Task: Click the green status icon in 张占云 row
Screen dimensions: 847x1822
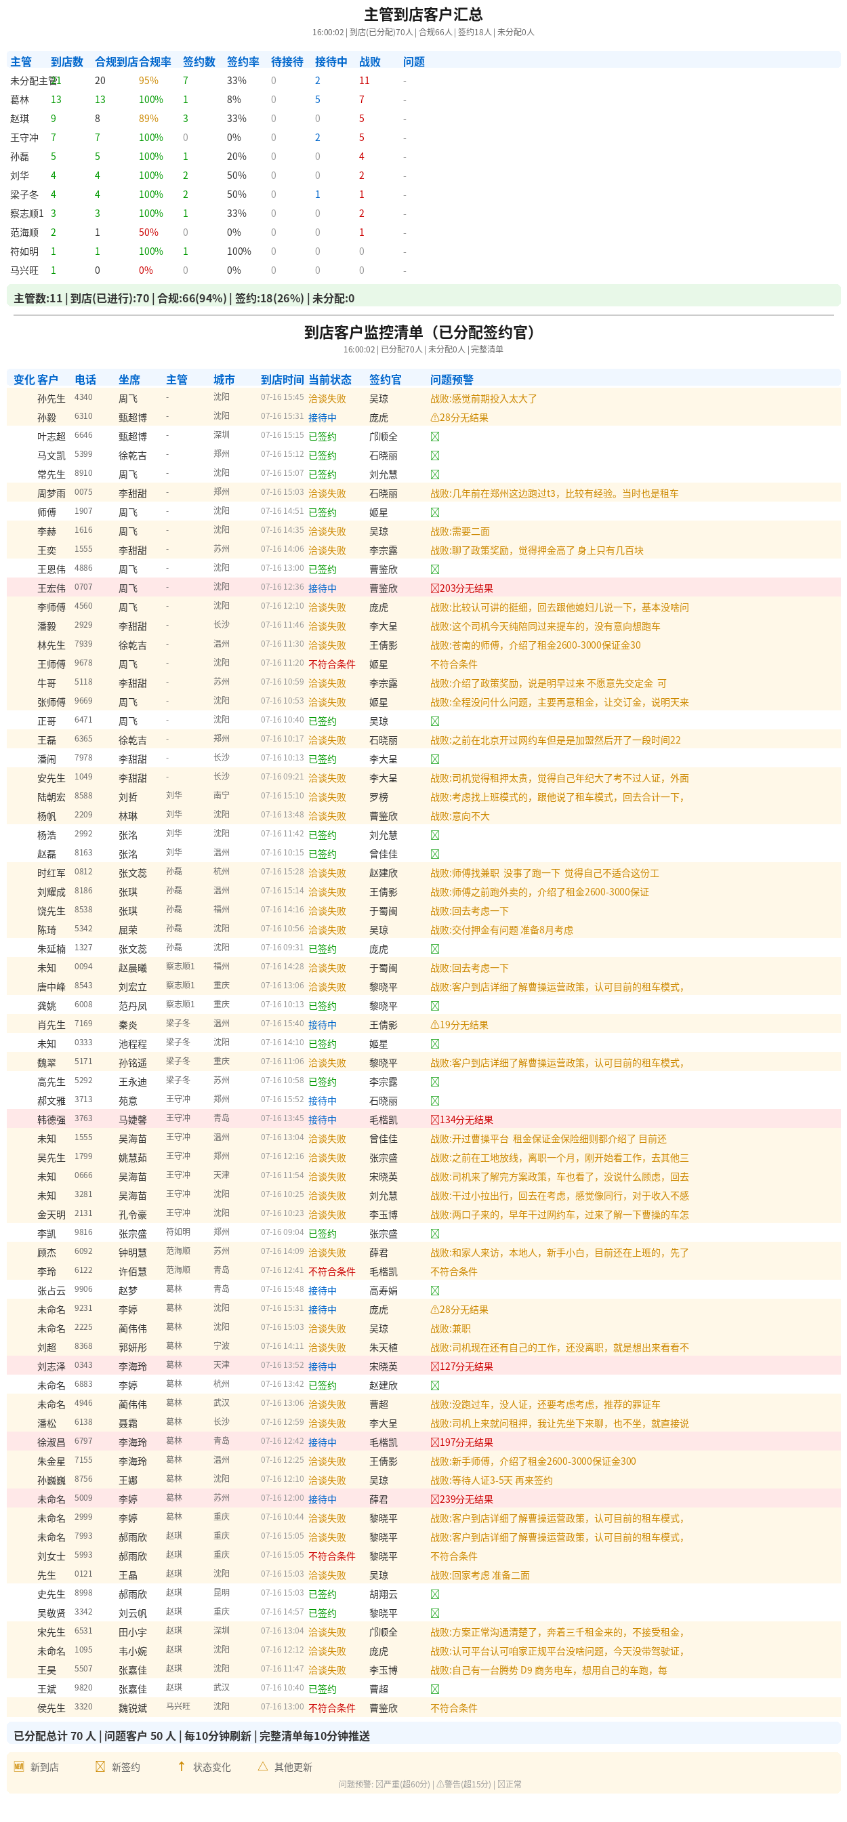Action: click(x=435, y=1291)
